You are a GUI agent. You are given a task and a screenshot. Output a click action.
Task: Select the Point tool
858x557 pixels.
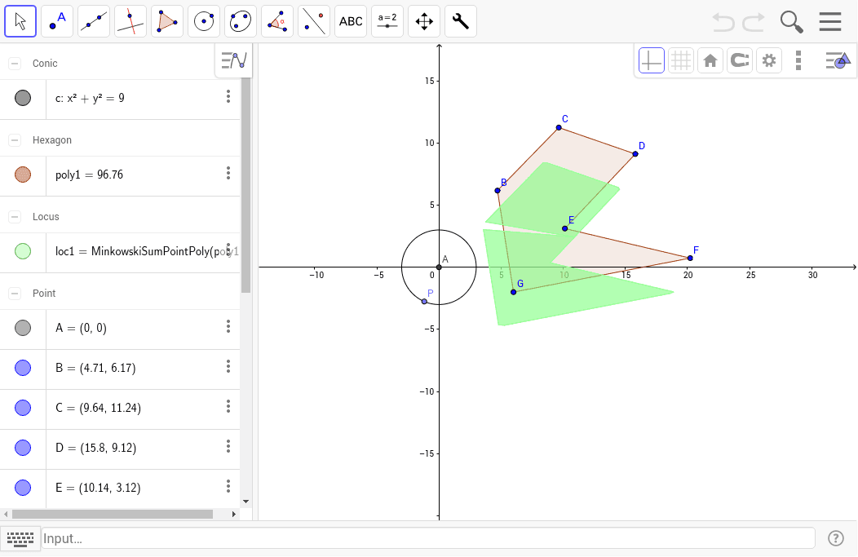tap(56, 20)
